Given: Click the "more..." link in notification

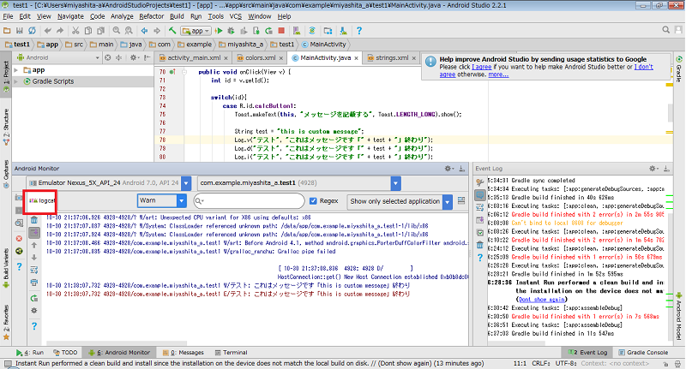Looking at the screenshot, I should pos(498,74).
